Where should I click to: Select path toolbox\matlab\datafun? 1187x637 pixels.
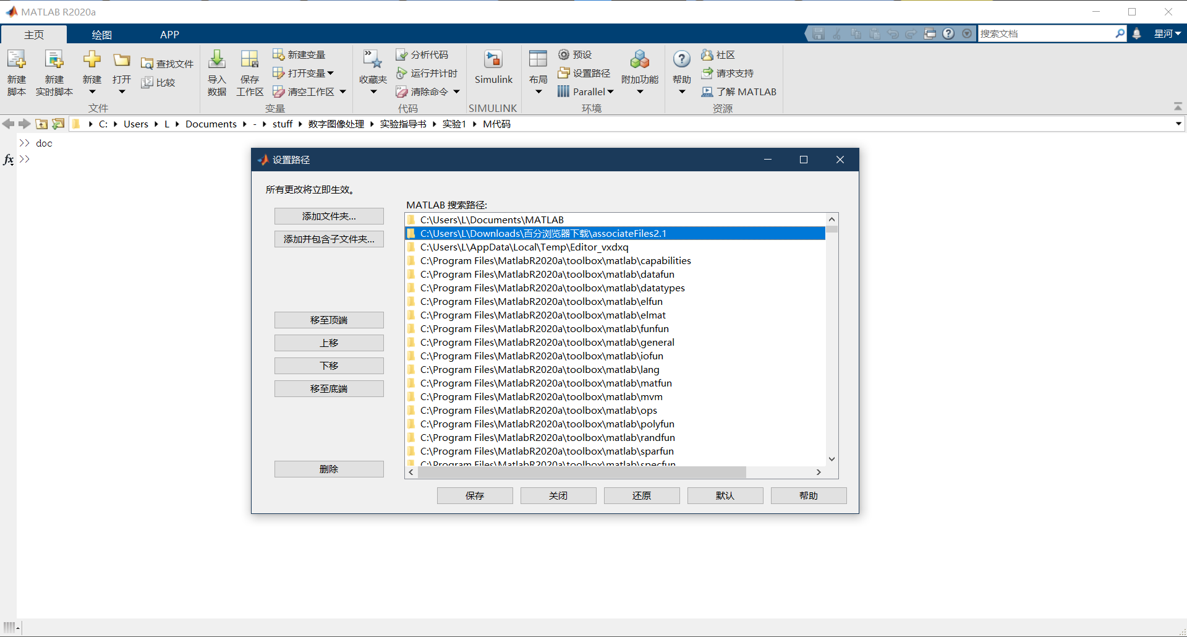coord(615,274)
